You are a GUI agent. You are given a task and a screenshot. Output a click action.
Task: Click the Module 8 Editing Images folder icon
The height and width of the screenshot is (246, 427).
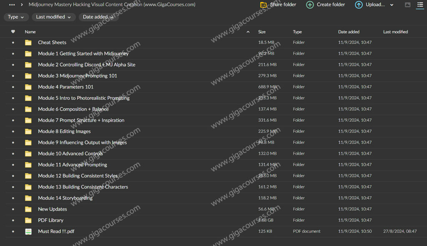[28, 131]
